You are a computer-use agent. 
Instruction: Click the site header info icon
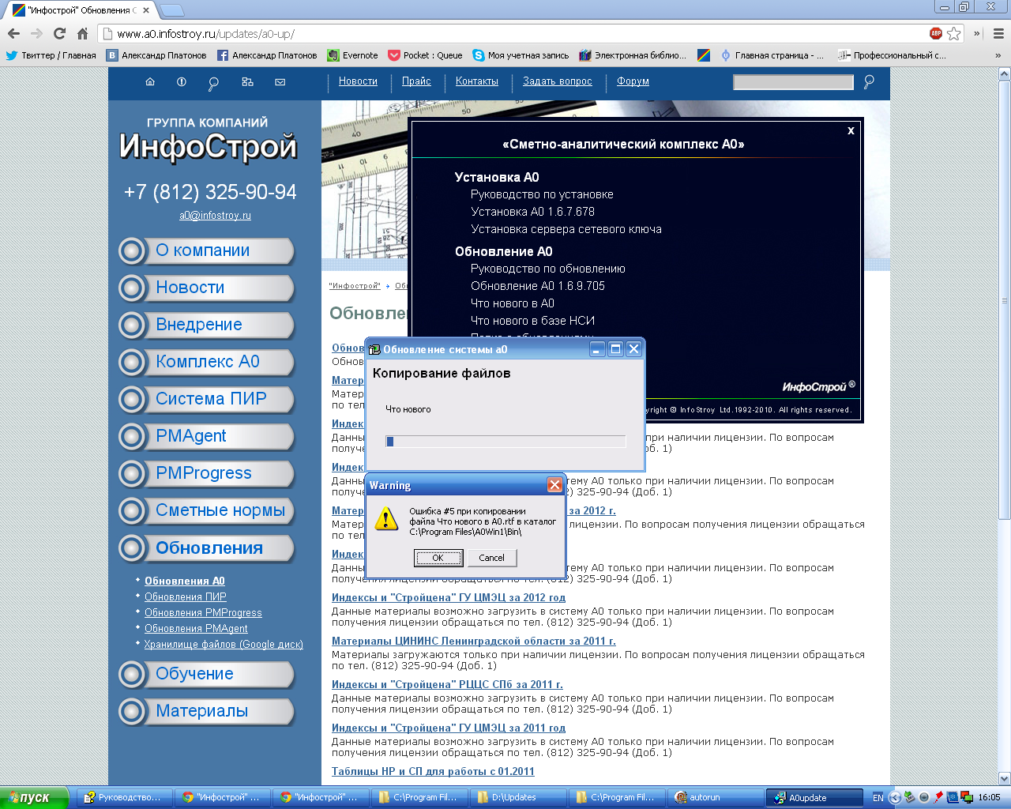tap(182, 82)
